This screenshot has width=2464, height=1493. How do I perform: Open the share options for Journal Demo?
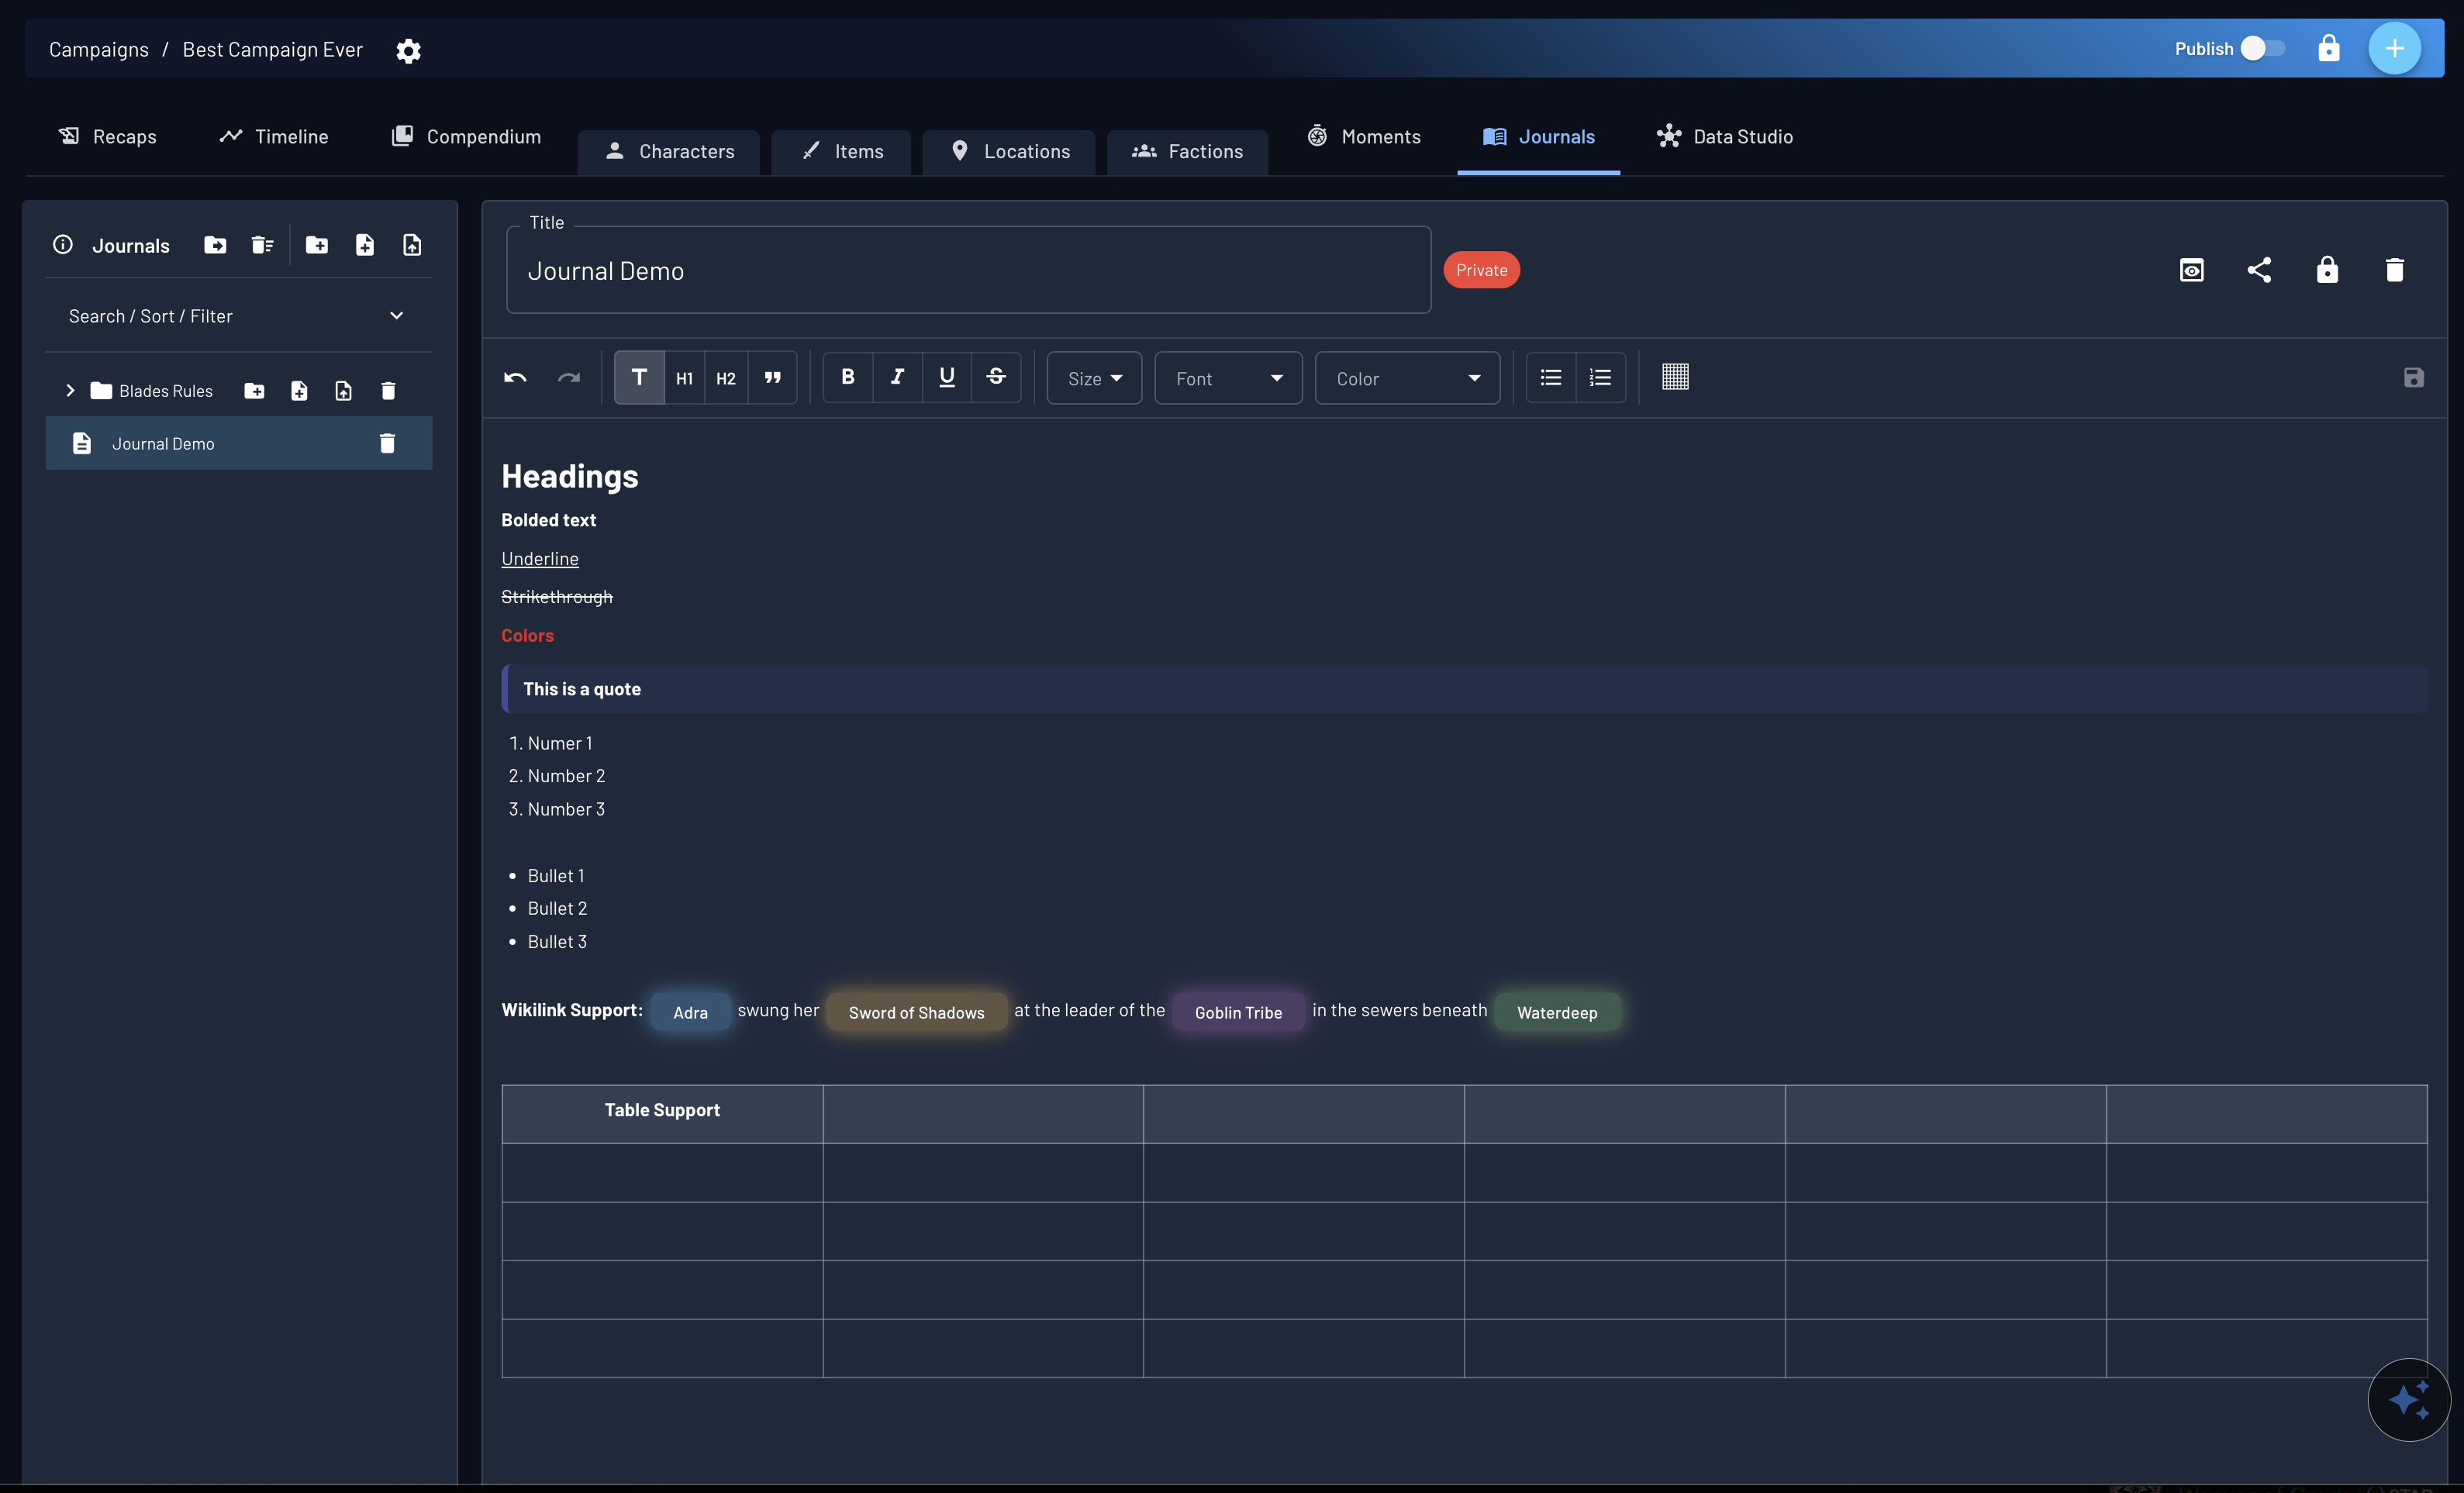coord(2260,269)
